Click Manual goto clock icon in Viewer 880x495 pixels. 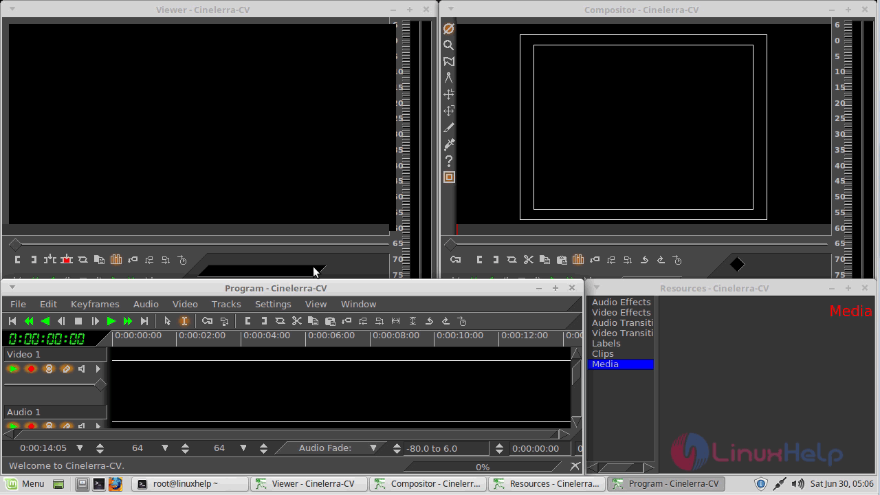182,260
